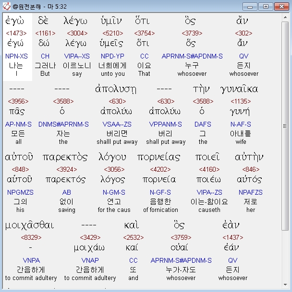Click the lemma μοιχάω

89,248
